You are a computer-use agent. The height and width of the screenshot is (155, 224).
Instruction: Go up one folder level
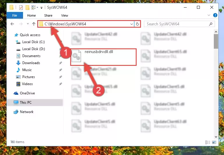[x=34, y=24]
